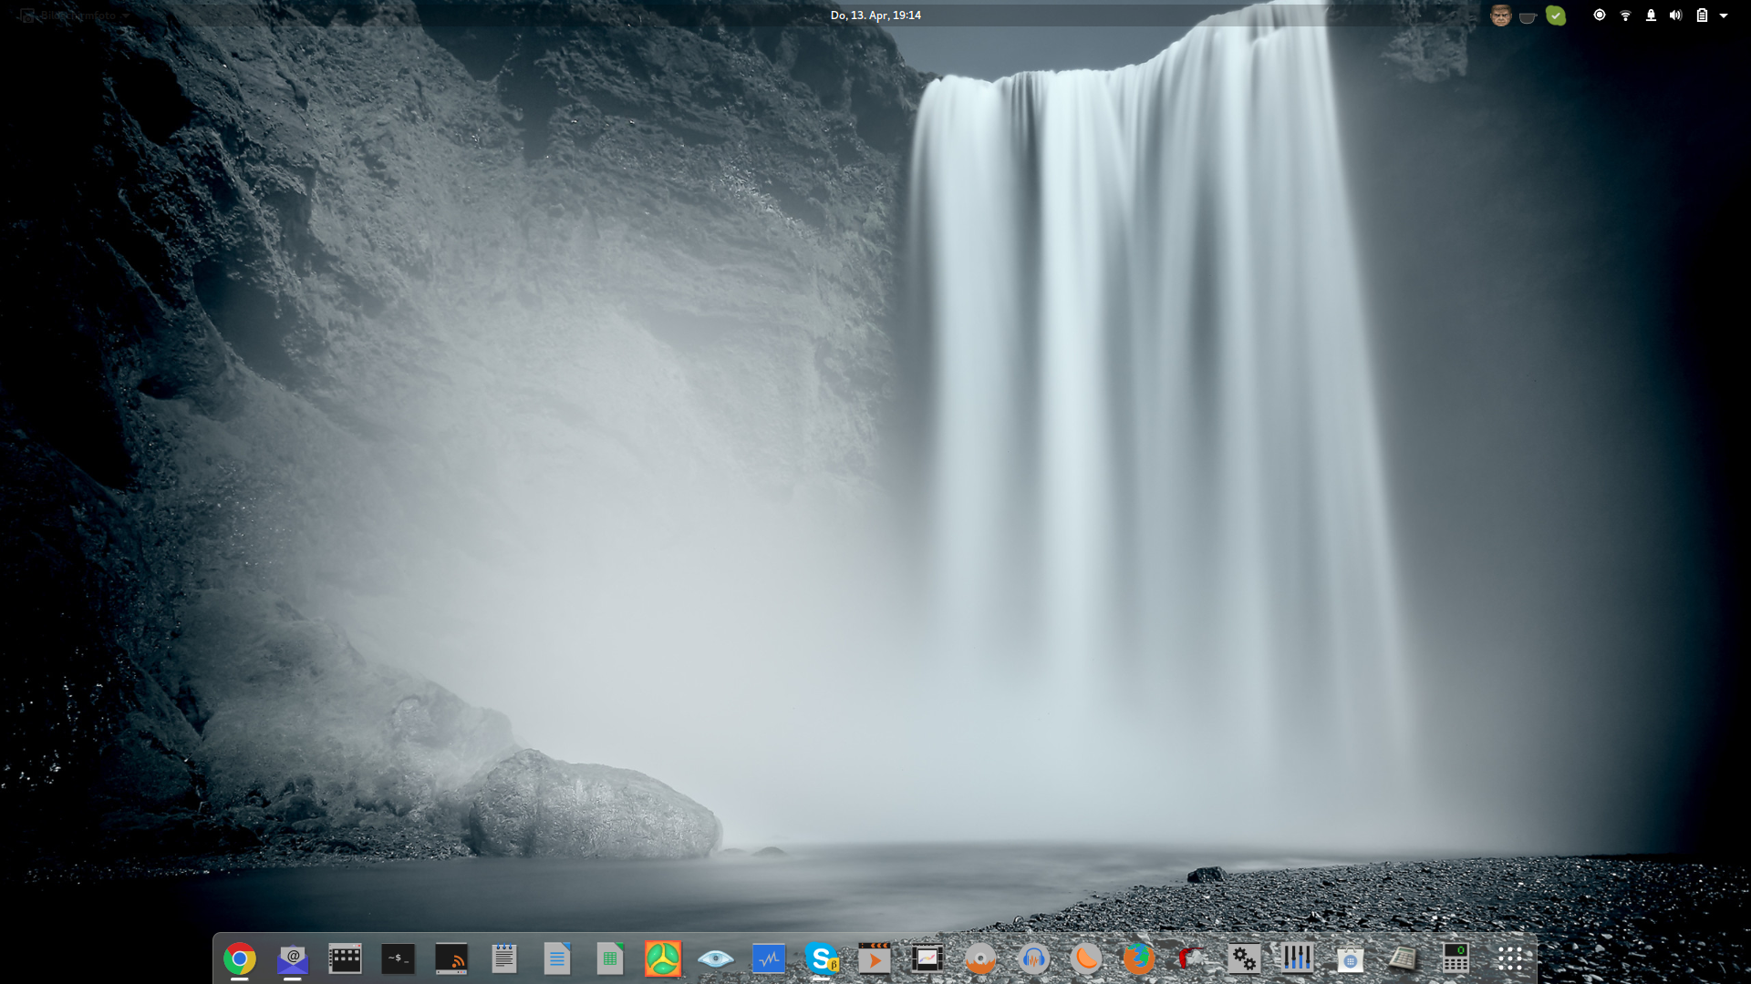Launch Skype from the dock
The image size is (1751, 984).
click(821, 958)
